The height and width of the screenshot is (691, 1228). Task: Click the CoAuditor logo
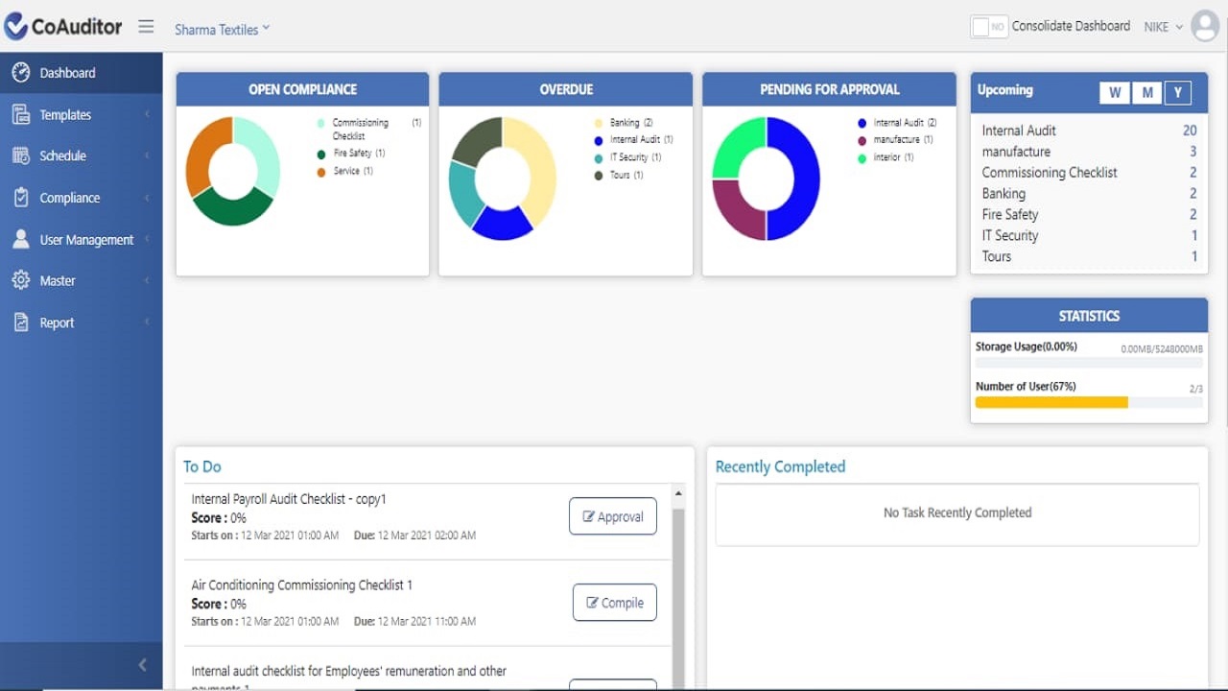(x=63, y=26)
